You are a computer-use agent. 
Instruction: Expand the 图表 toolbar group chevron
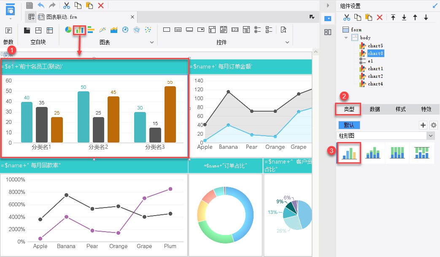(152, 42)
